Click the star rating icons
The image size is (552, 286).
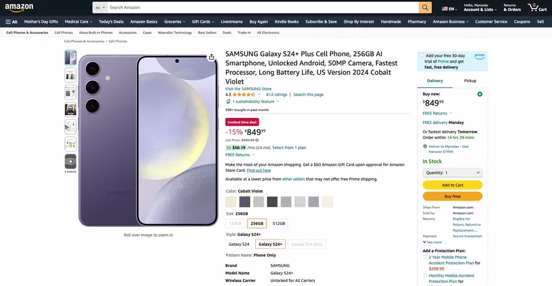click(x=244, y=95)
